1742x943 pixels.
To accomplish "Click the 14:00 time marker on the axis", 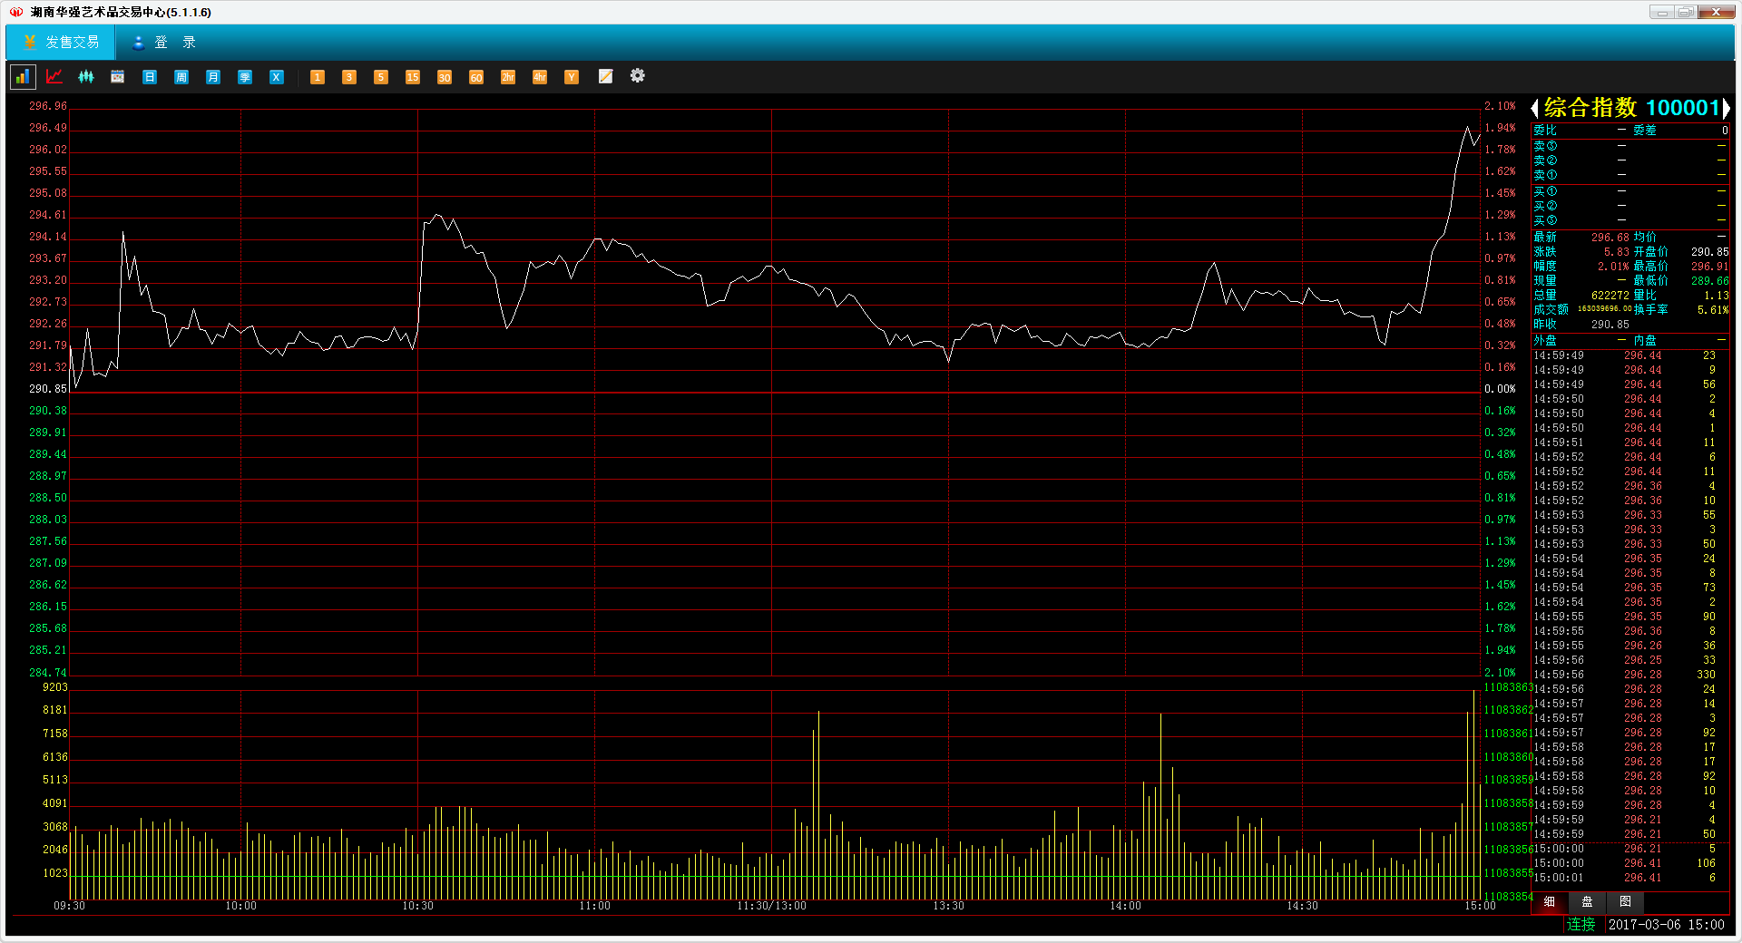I will click(1125, 906).
